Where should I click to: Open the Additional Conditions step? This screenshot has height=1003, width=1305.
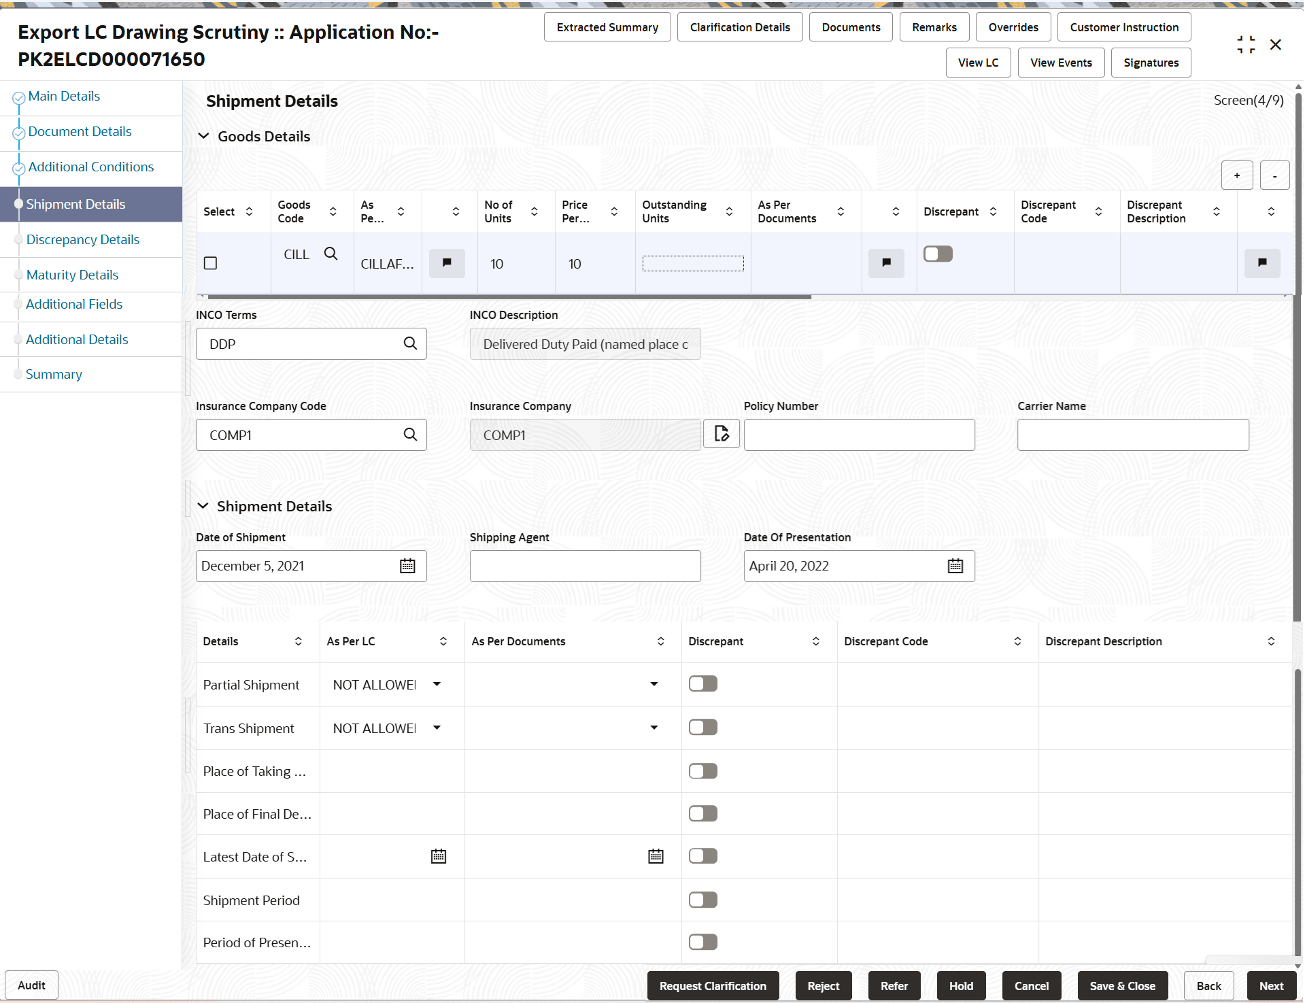click(91, 167)
